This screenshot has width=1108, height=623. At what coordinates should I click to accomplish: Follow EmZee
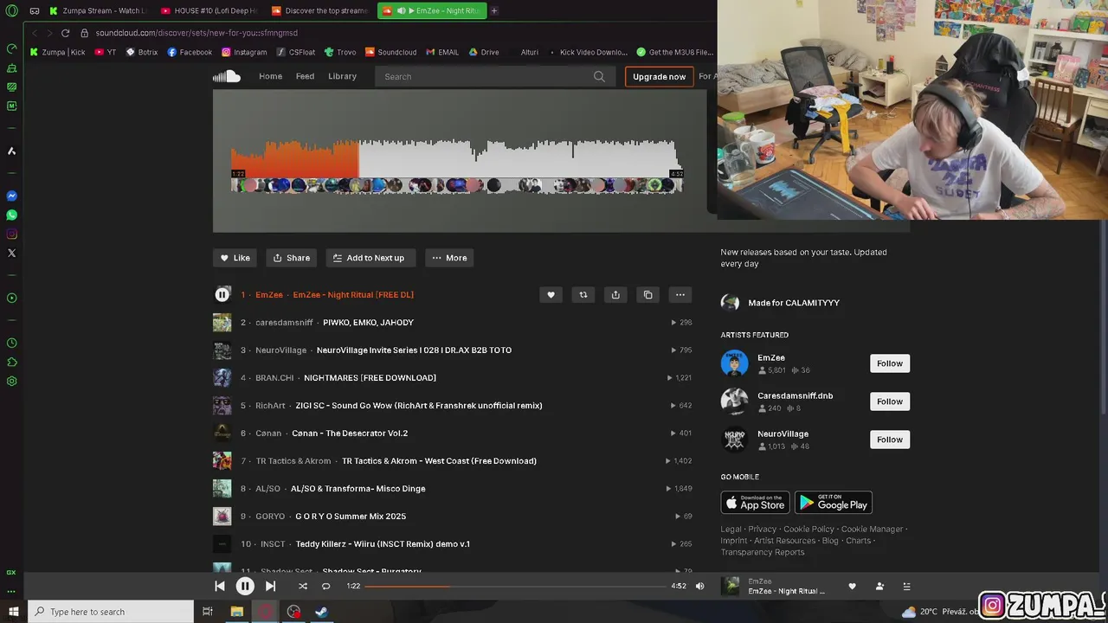click(x=890, y=363)
